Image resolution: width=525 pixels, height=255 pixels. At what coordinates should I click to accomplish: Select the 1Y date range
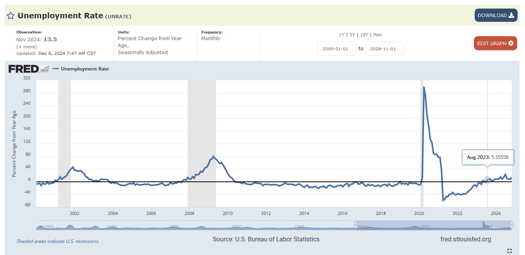pyautogui.click(x=342, y=35)
